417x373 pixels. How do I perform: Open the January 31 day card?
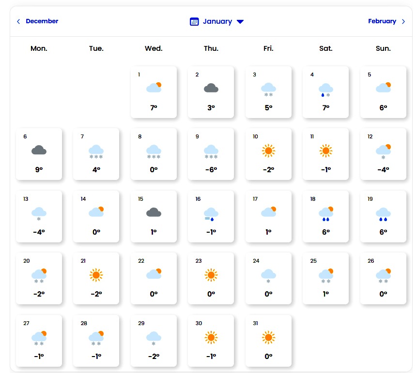(x=268, y=341)
